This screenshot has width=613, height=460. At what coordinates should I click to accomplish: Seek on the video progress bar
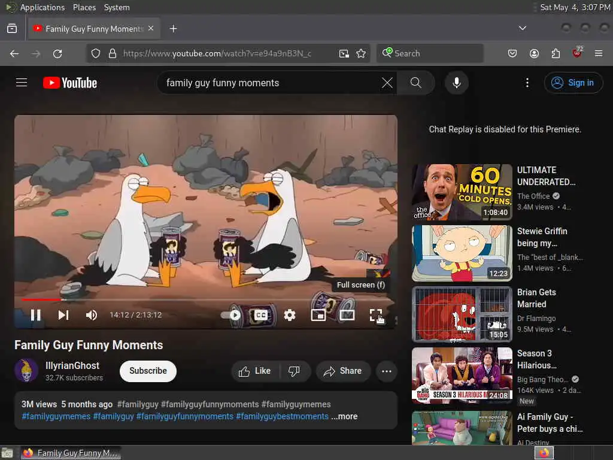[206, 299]
